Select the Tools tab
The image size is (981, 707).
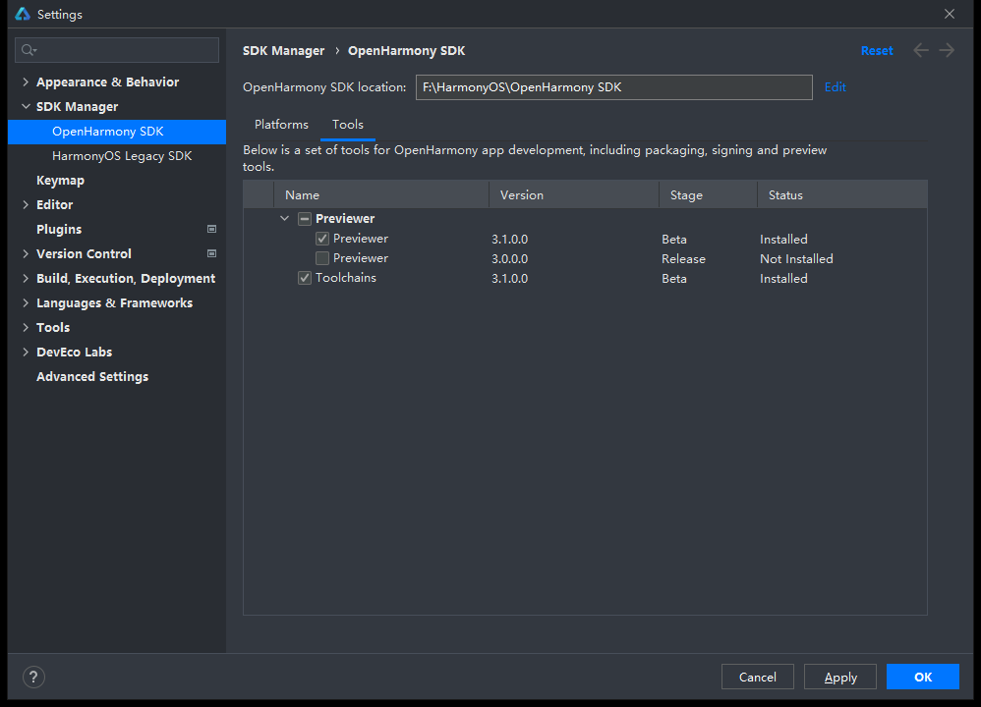coord(348,125)
